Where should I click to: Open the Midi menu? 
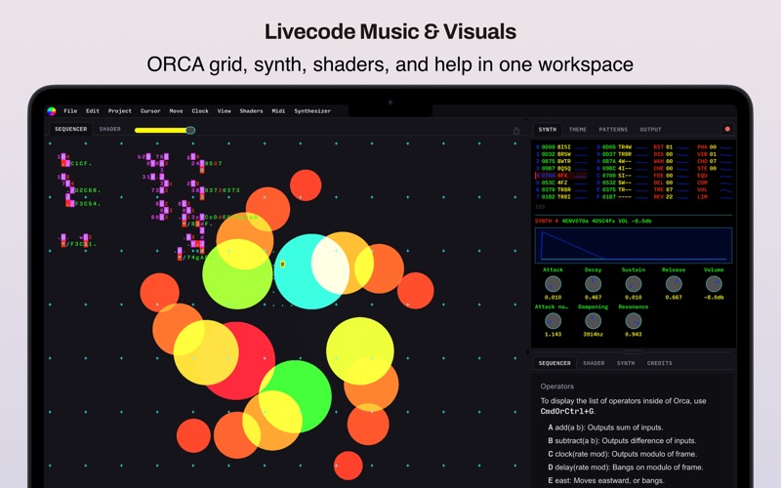pos(278,111)
